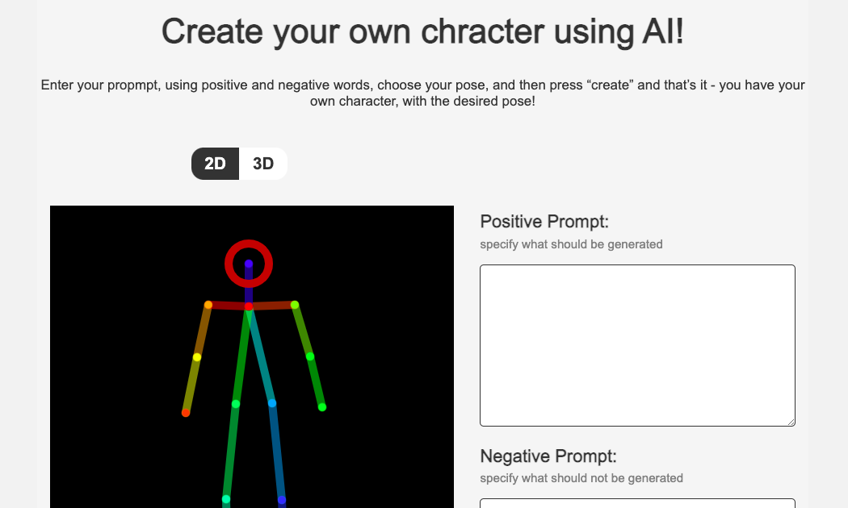This screenshot has width=848, height=508.
Task: Select the red neck joint at shoulder center
Action: tap(249, 306)
